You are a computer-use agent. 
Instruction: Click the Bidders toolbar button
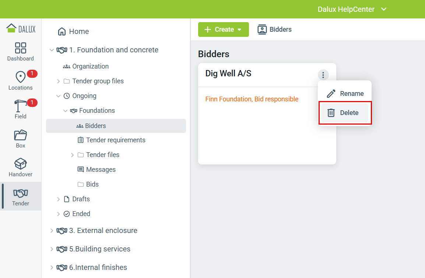click(x=275, y=29)
